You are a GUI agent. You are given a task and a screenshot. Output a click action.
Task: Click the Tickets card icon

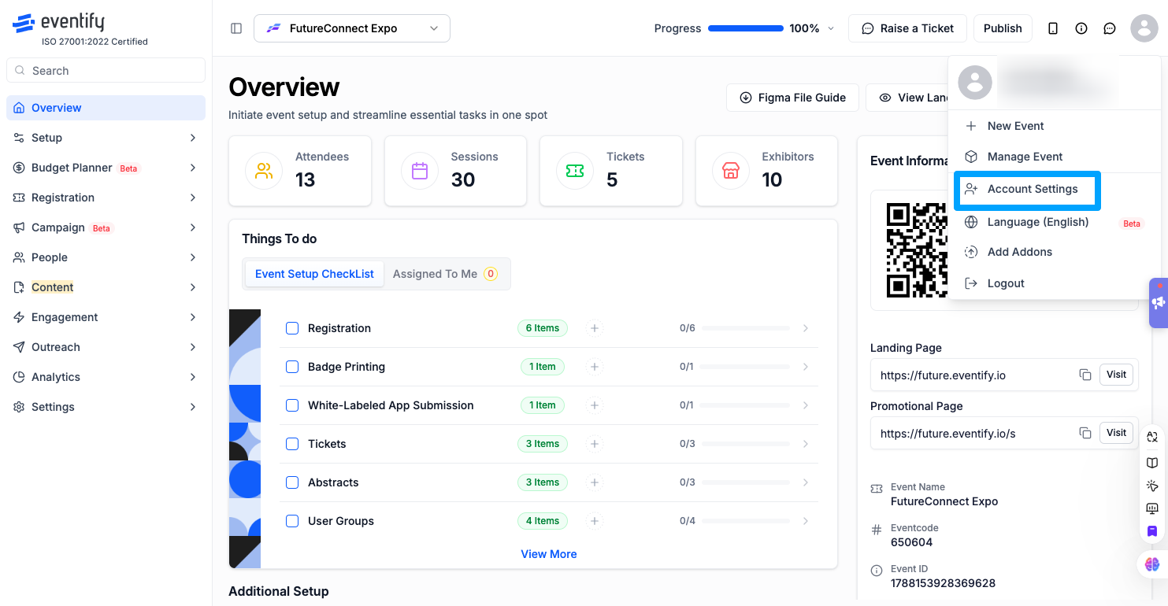point(575,171)
